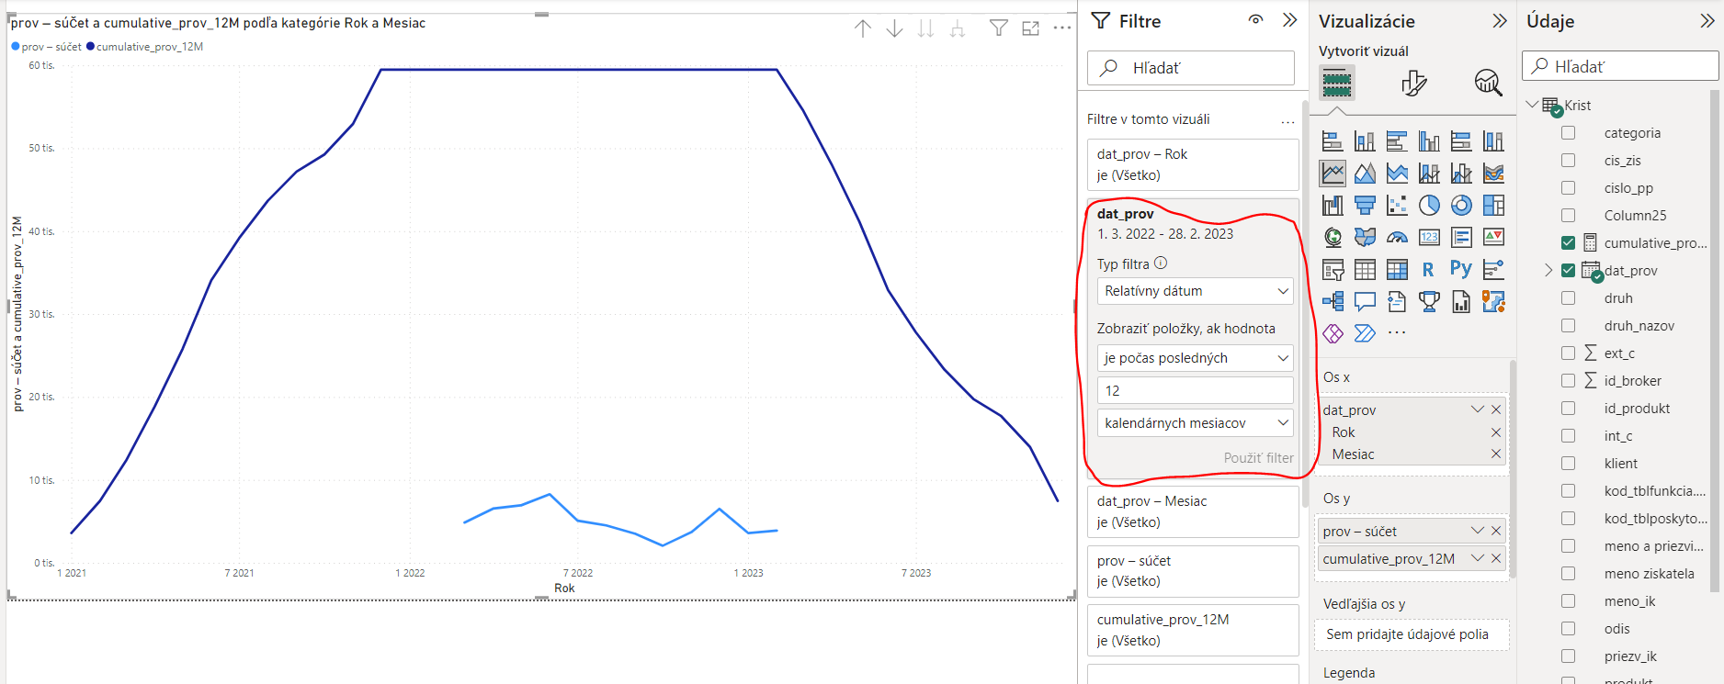Get more visuals via the ellipsis
1724x684 pixels.
coord(1397,332)
